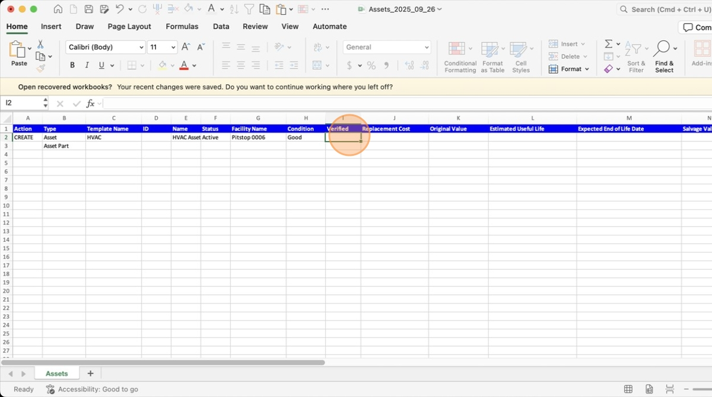Toggle Bold formatting
This screenshot has height=397, width=712.
point(72,65)
